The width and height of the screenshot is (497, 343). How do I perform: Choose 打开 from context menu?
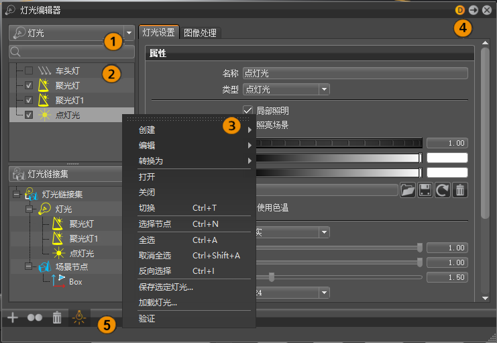189,177
